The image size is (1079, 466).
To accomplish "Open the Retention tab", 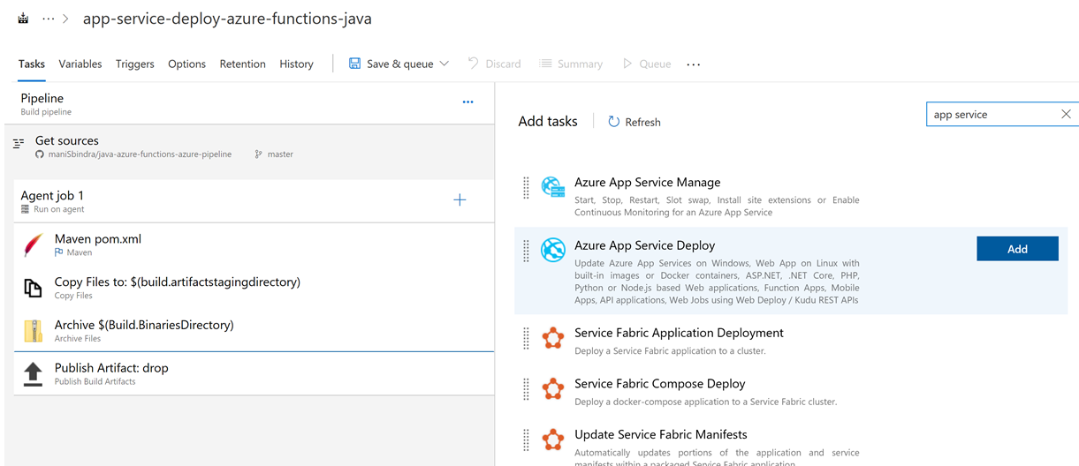I will (242, 64).
